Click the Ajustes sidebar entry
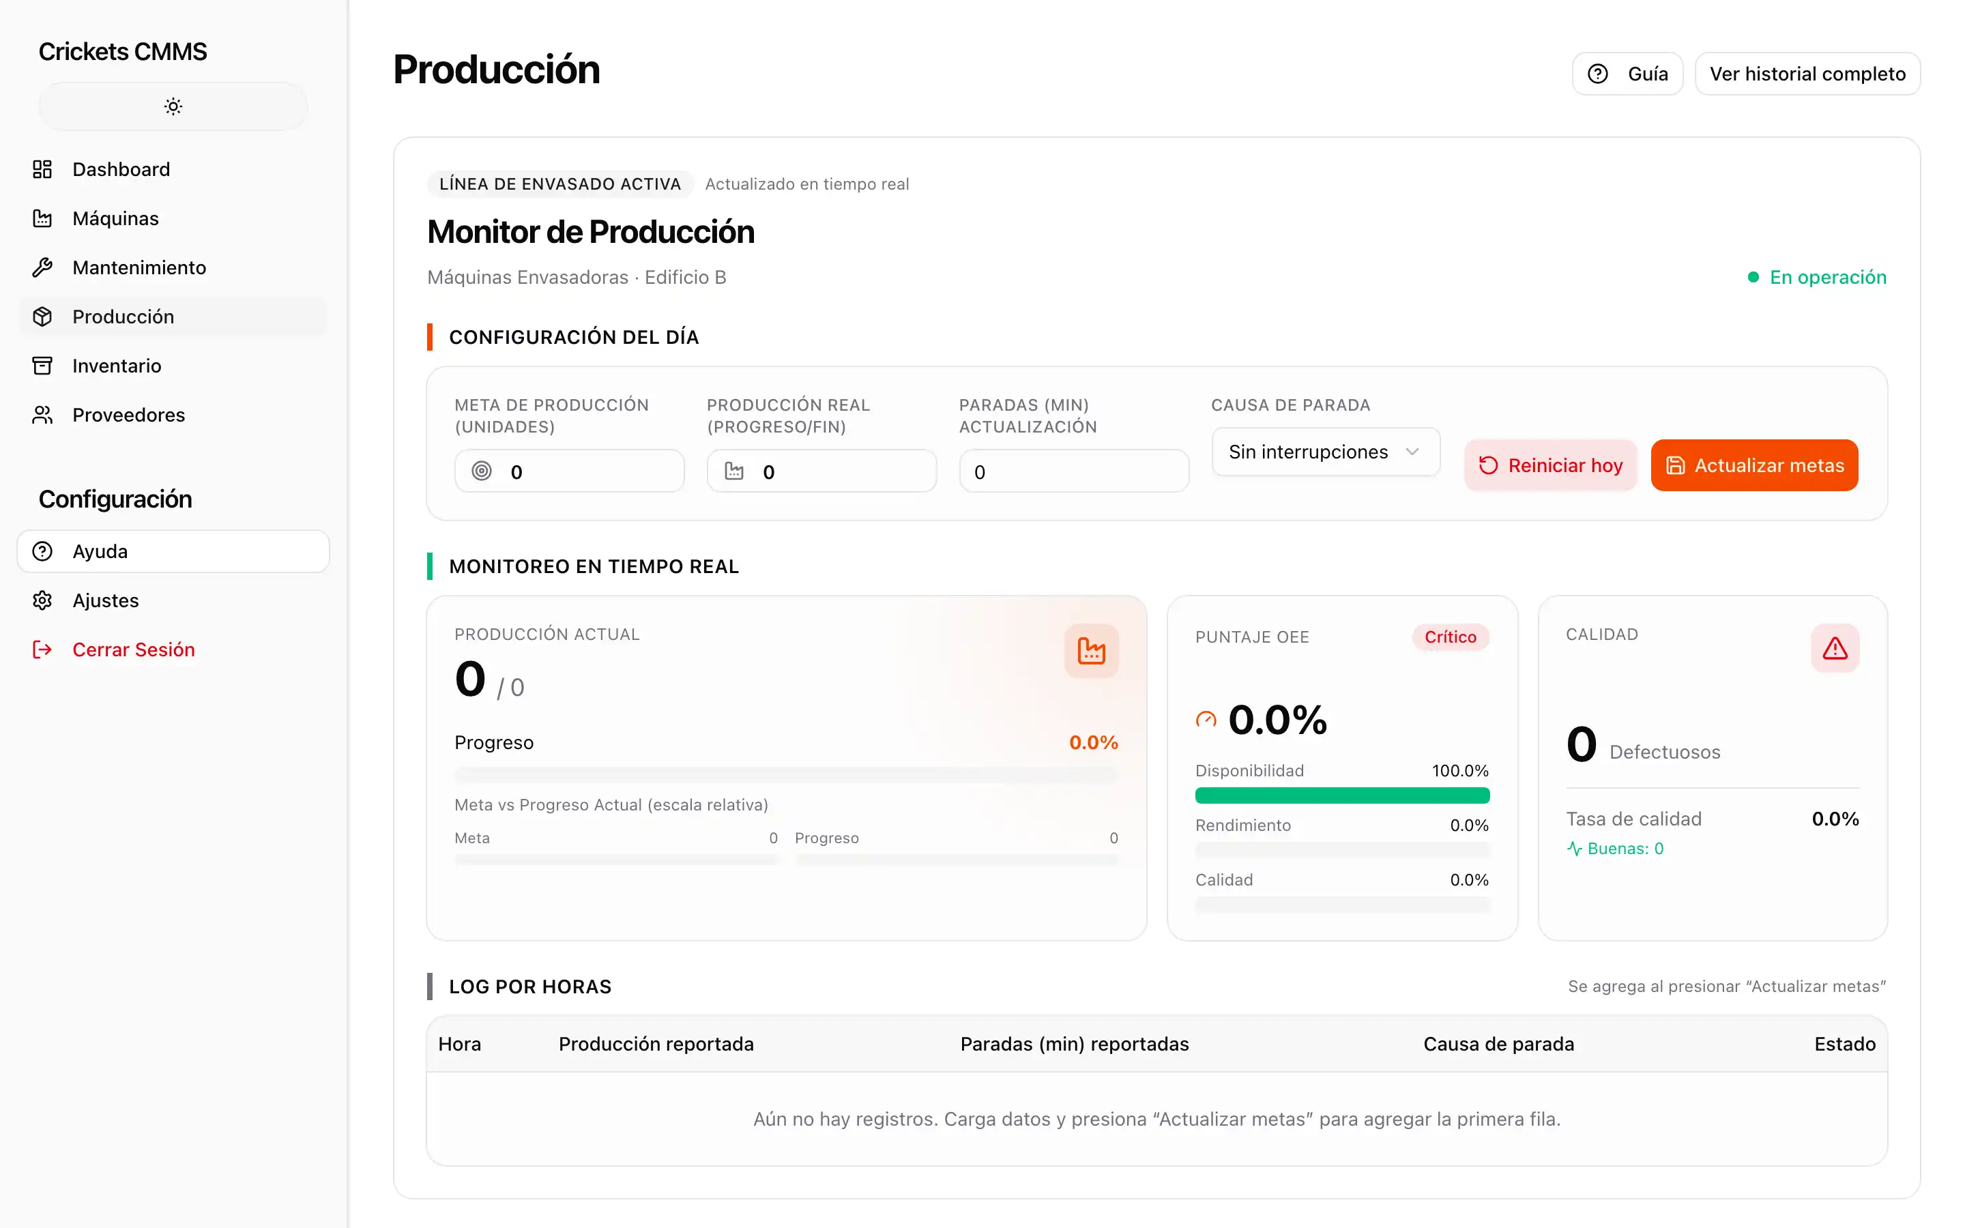This screenshot has width=1965, height=1228. tap(173, 600)
